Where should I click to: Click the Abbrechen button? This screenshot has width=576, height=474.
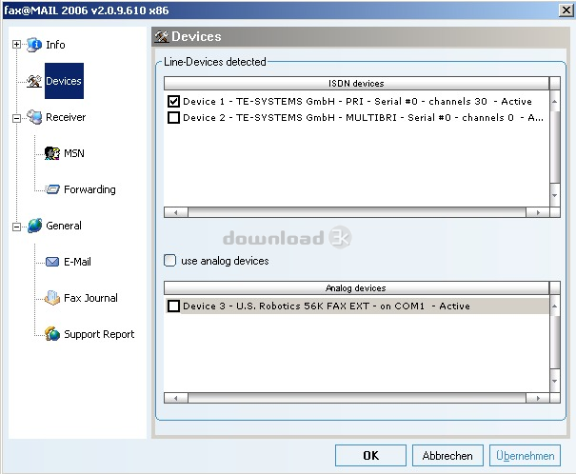447,456
